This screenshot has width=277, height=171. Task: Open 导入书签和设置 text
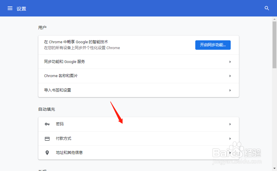click(58, 90)
